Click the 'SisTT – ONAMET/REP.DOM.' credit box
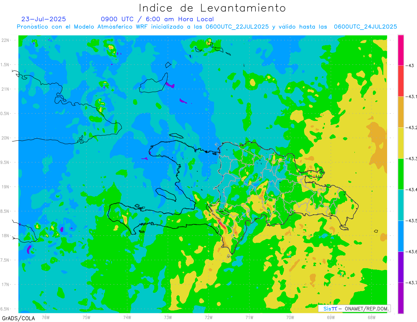417x322 pixels. tap(354, 308)
